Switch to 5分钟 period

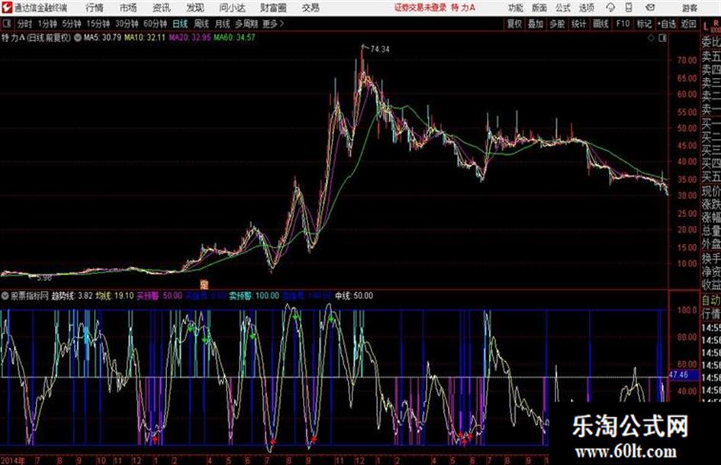72,24
